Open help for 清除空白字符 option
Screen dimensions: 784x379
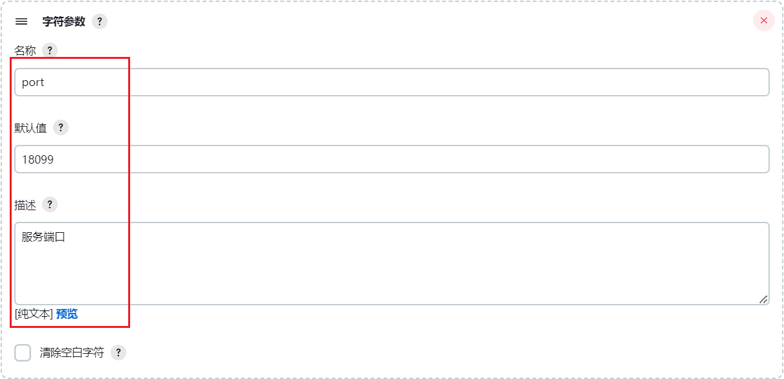coord(118,352)
